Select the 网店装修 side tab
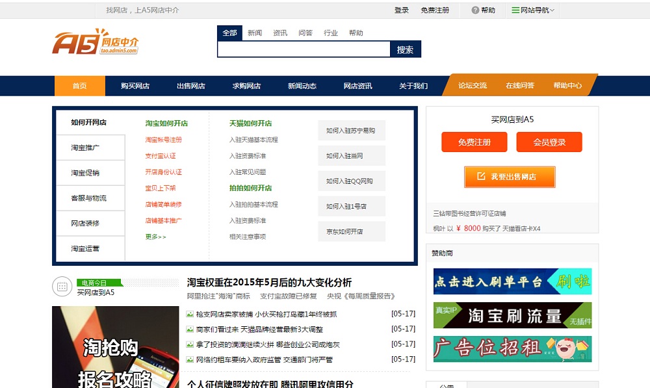 point(90,224)
